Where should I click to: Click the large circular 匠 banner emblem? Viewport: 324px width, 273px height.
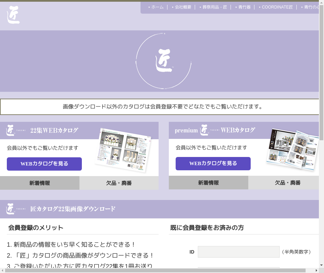163,61
